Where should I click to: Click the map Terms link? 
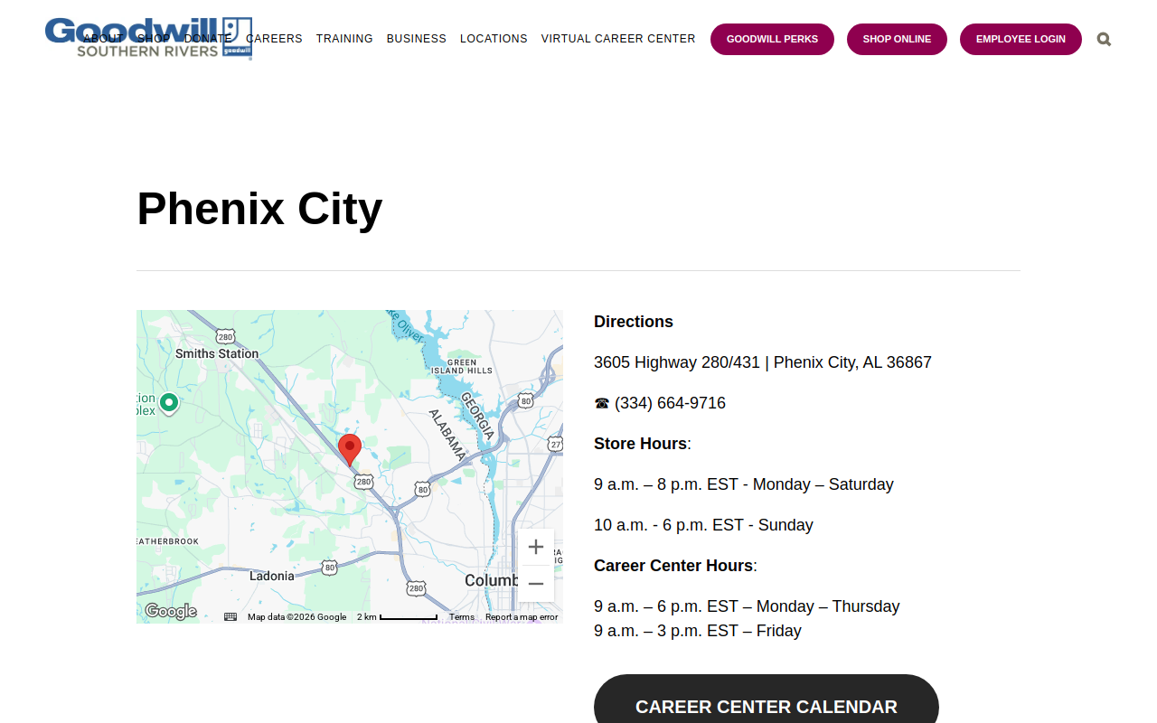tap(462, 617)
